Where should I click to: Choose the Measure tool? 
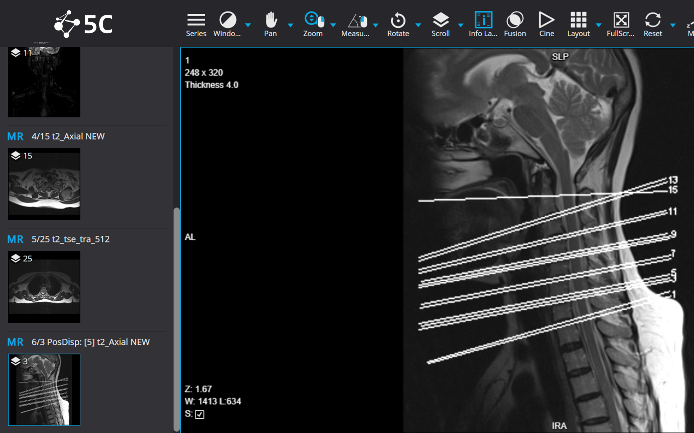pyautogui.click(x=355, y=24)
